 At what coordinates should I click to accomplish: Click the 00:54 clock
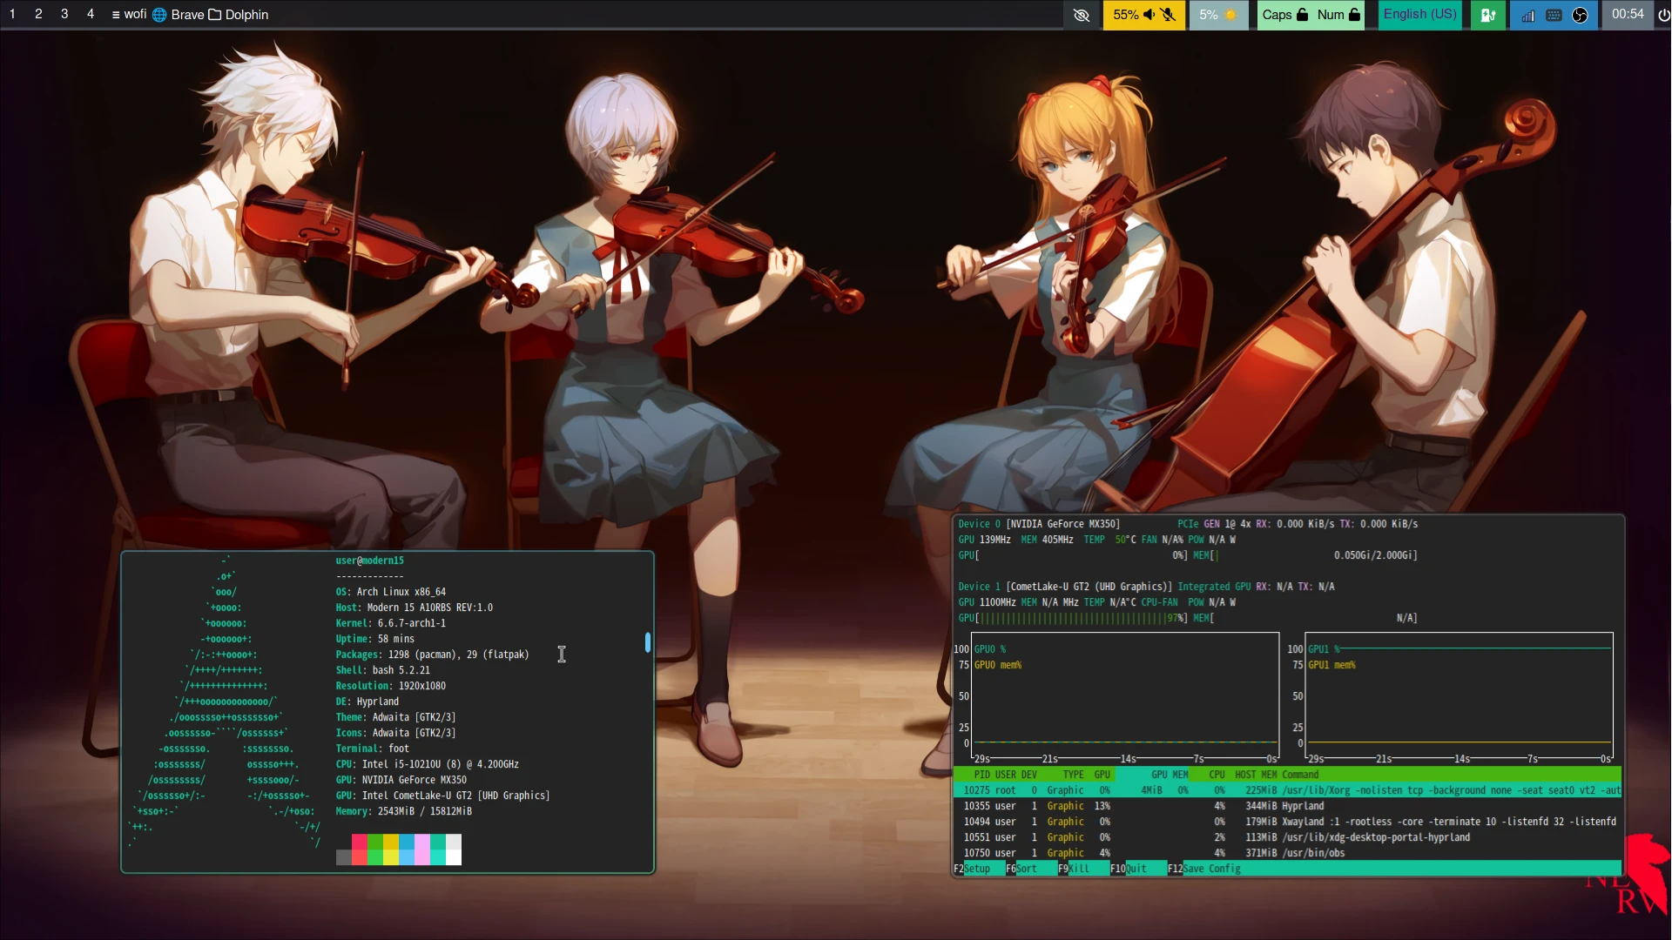(1628, 14)
